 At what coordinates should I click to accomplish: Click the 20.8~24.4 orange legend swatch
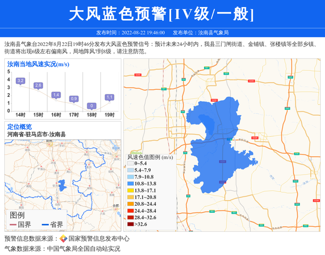tap(131, 204)
